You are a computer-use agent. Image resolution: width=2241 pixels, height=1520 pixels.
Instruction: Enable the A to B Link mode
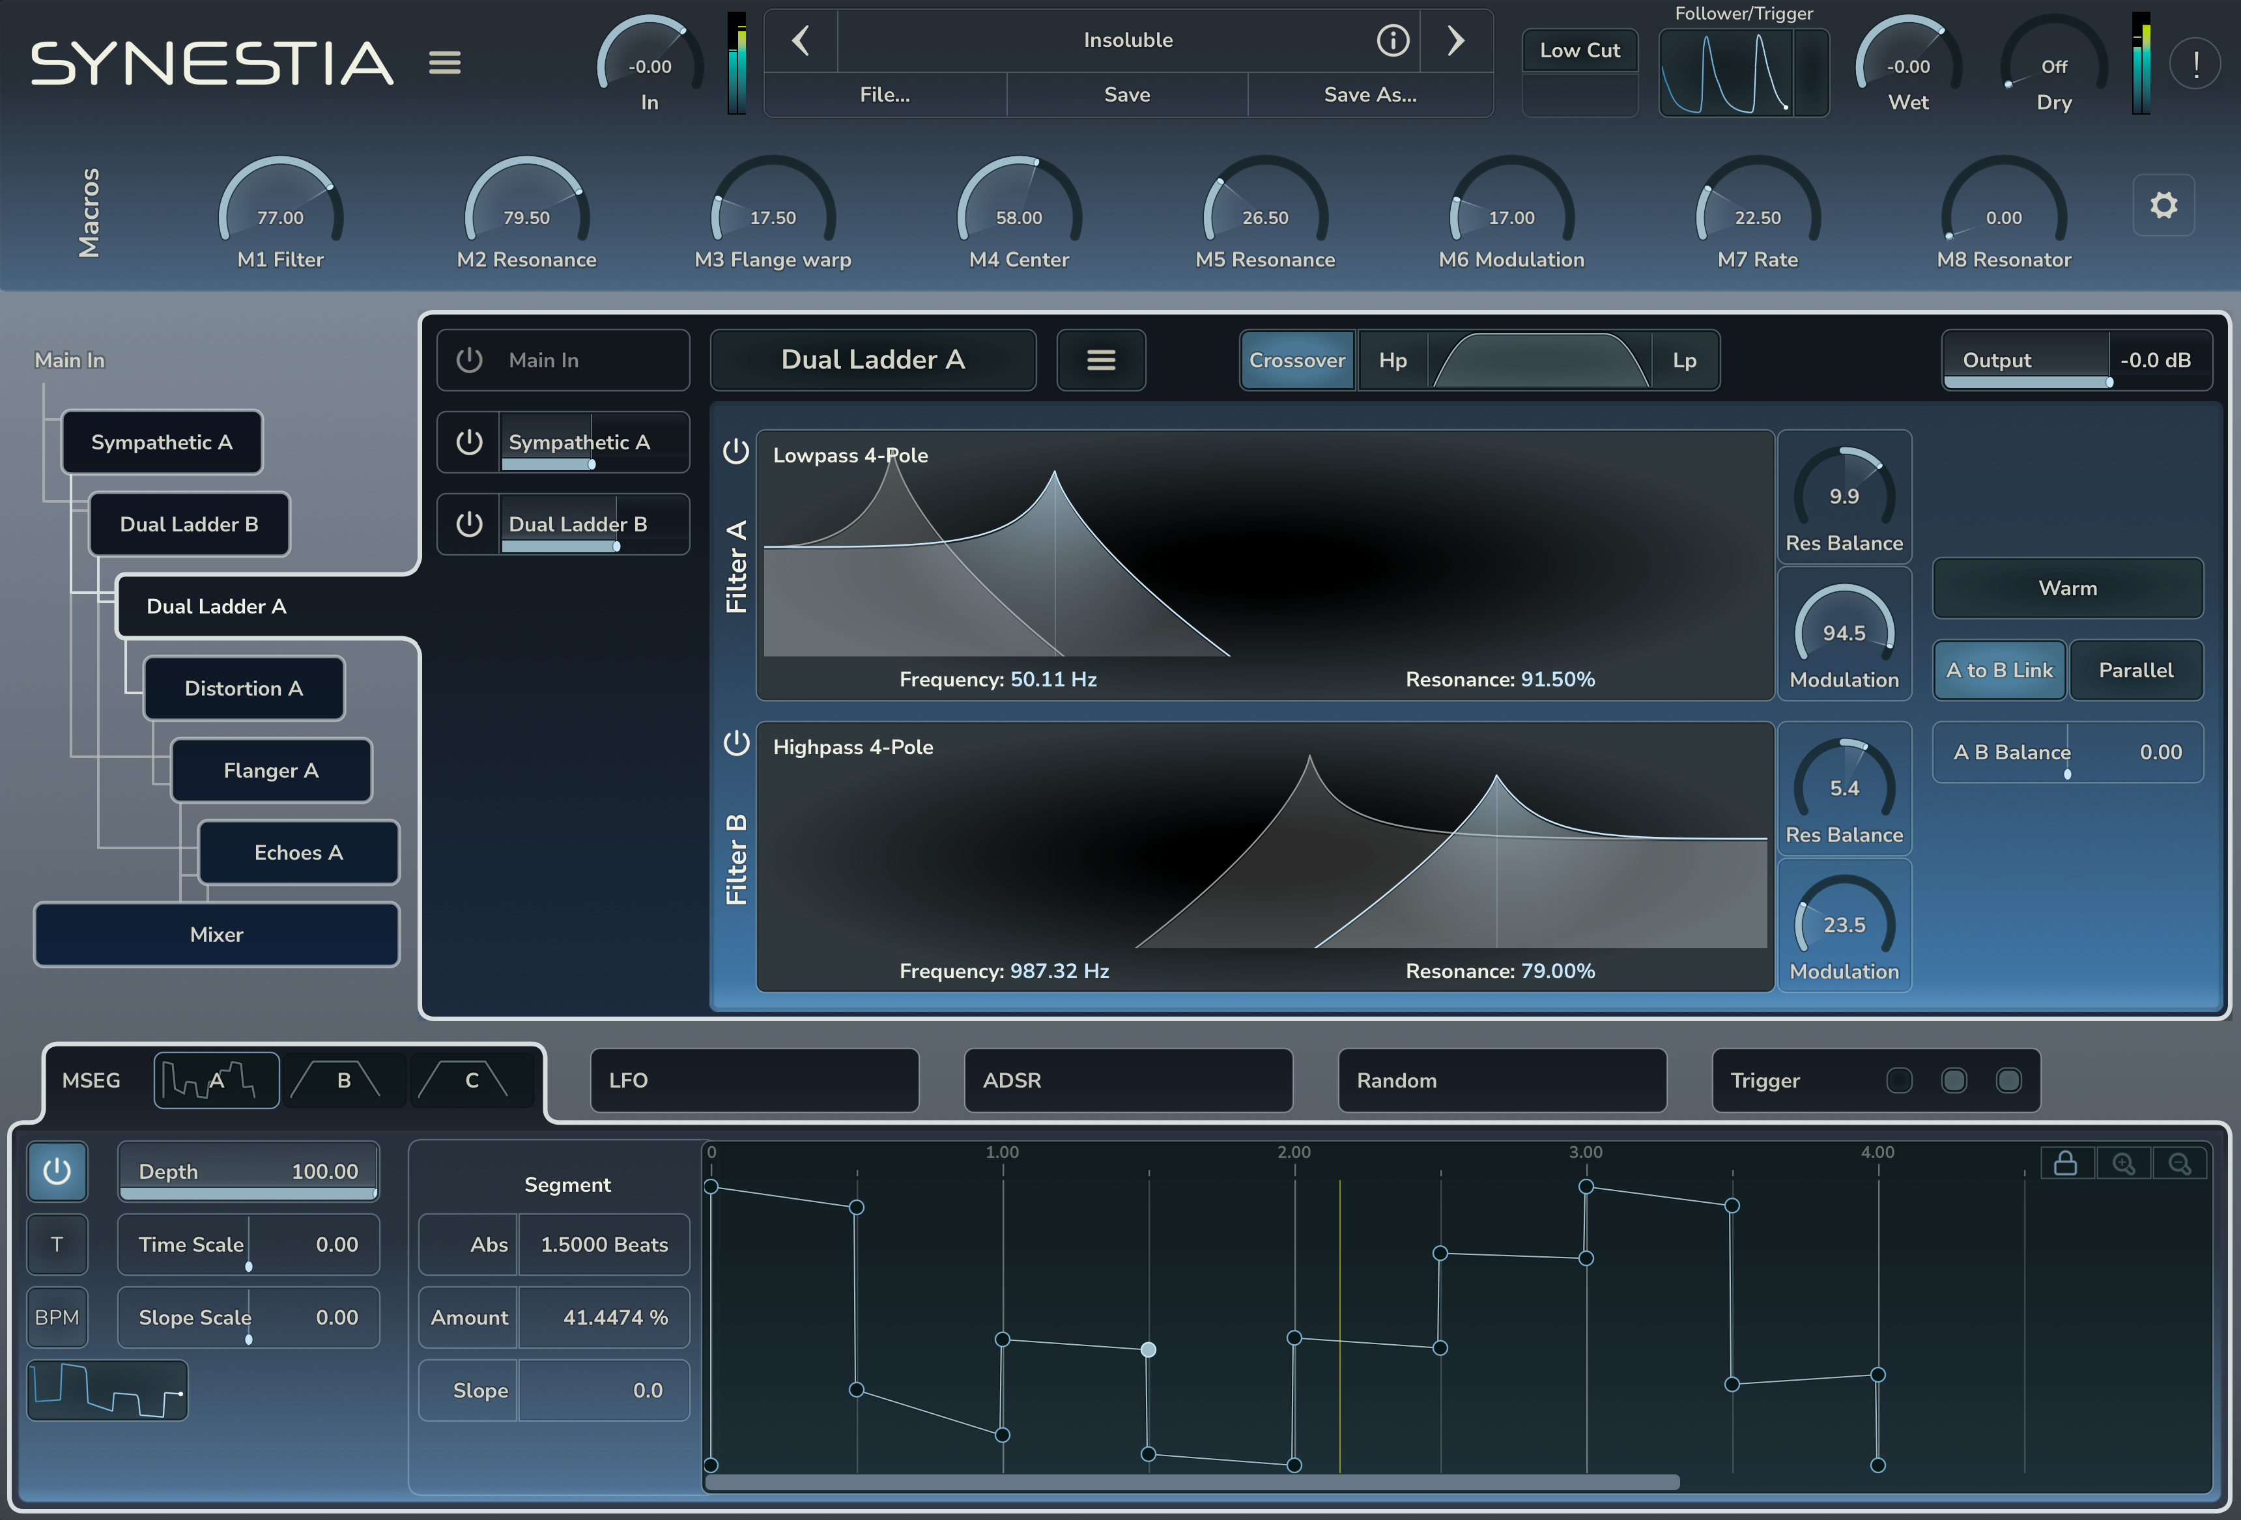(x=1999, y=670)
